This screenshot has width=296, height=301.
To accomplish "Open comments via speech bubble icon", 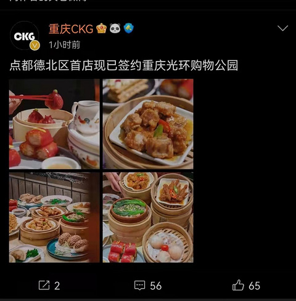I will 140,285.
